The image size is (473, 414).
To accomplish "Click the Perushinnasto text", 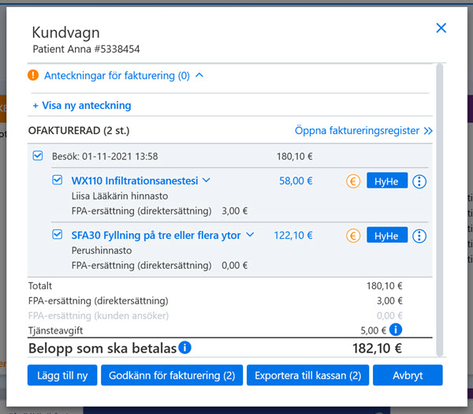I will pyautogui.click(x=102, y=251).
